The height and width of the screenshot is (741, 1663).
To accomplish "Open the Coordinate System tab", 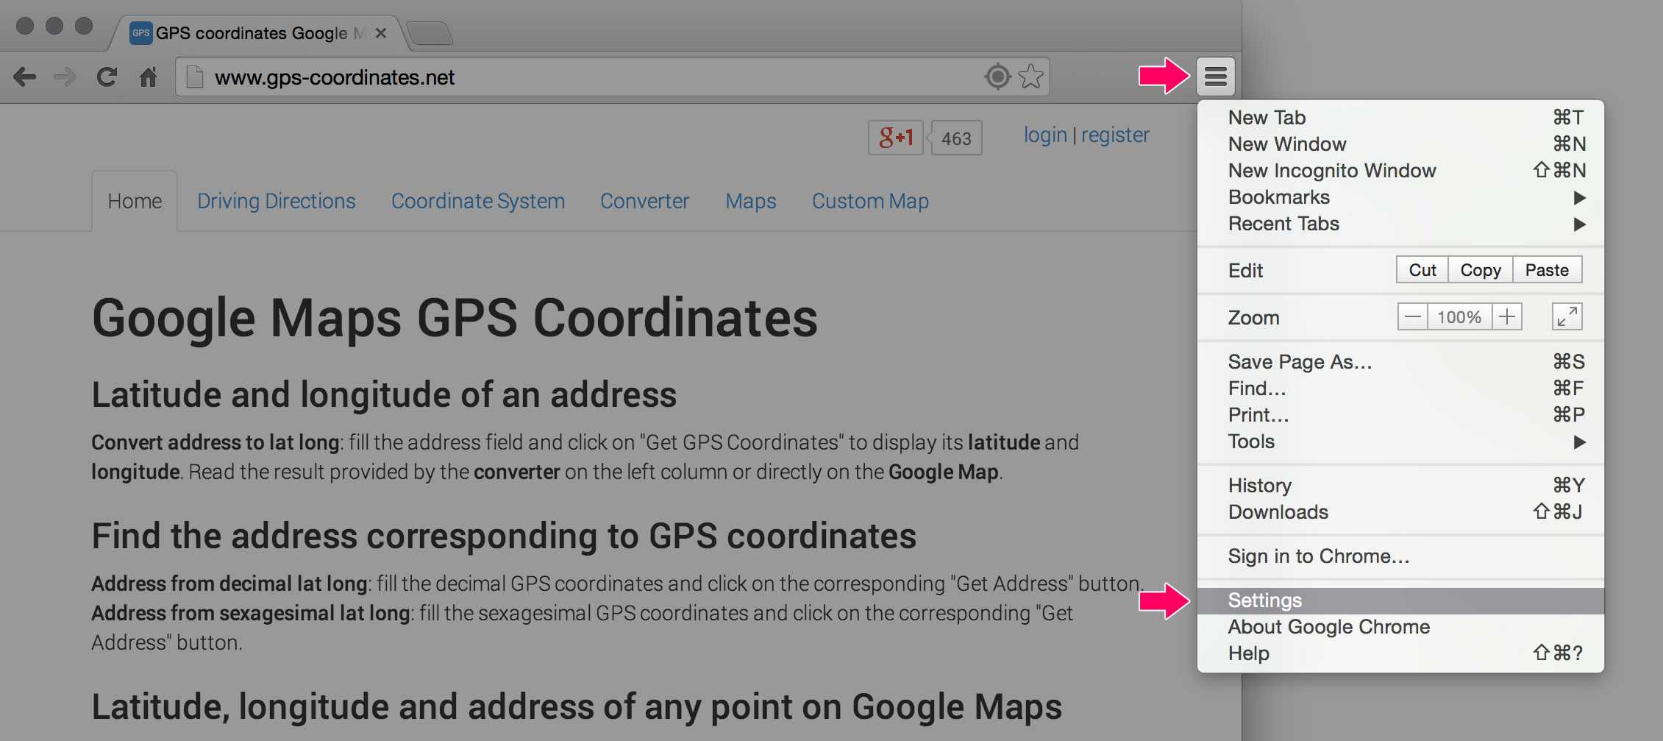I will tap(478, 201).
